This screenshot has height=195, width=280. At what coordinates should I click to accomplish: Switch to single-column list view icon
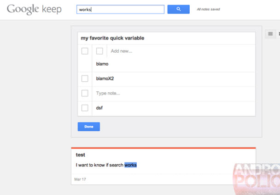pyautogui.click(x=270, y=34)
